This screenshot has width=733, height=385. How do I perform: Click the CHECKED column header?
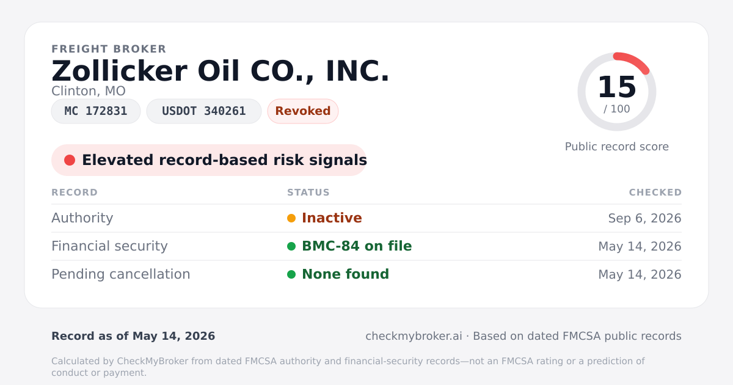tap(655, 193)
